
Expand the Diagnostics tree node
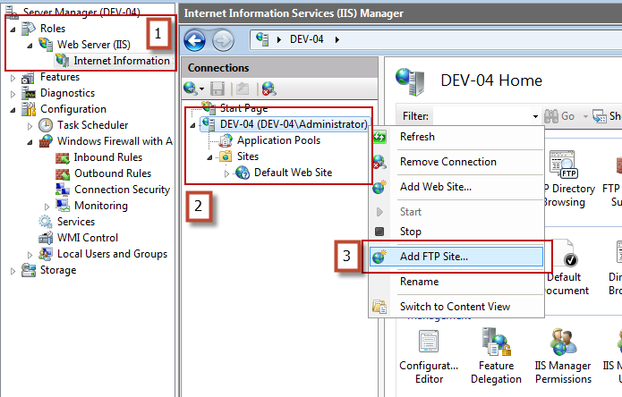13,94
